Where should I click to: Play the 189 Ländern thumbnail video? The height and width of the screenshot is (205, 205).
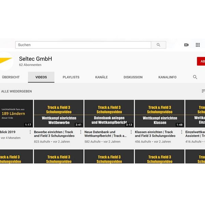16,114
